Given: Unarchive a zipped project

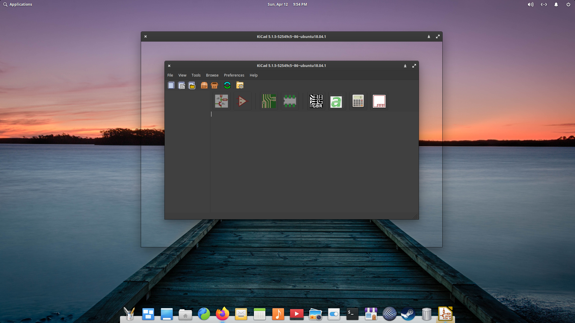Looking at the screenshot, I should coord(214,86).
